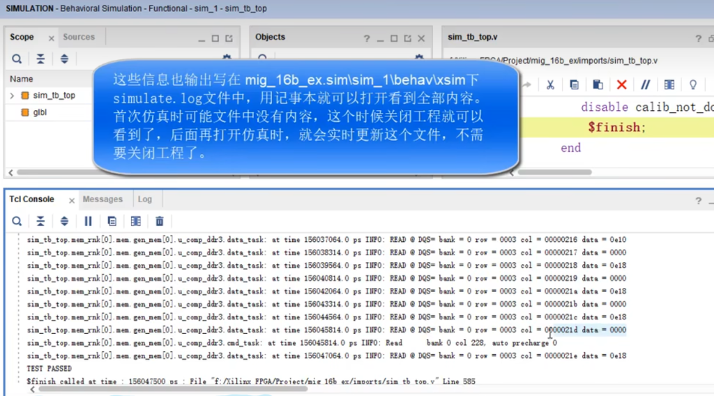This screenshot has width=714, height=396.
Task: Expand all Tcl Console output
Action: click(x=64, y=221)
